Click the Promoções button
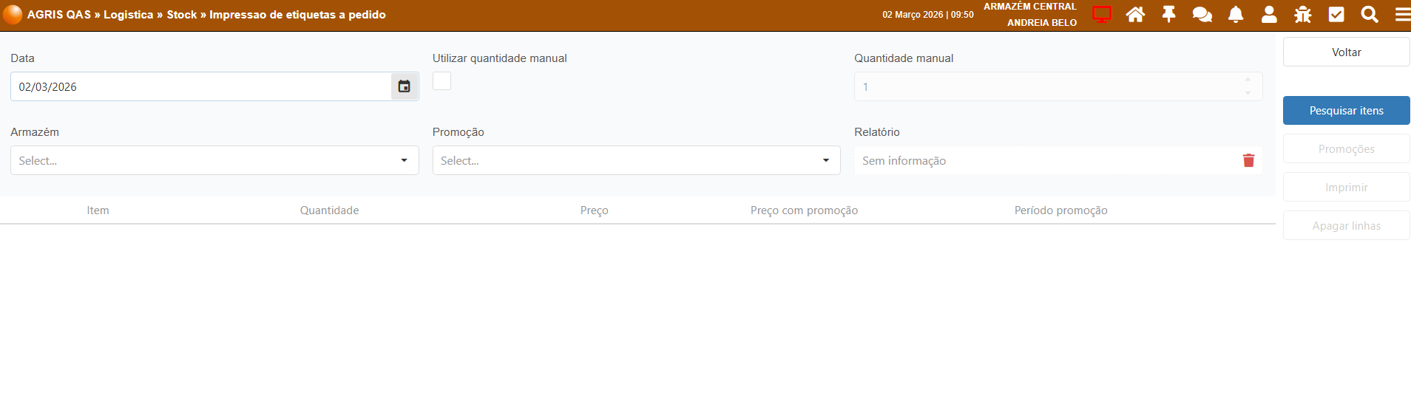 coord(1347,148)
